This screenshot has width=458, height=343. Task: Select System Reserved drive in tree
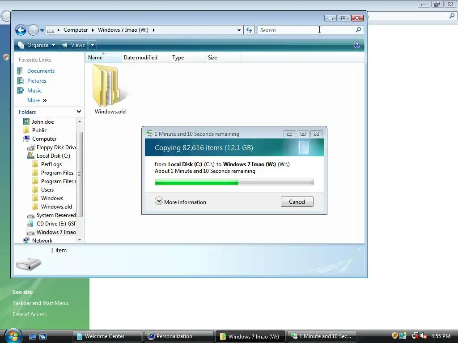(x=56, y=215)
